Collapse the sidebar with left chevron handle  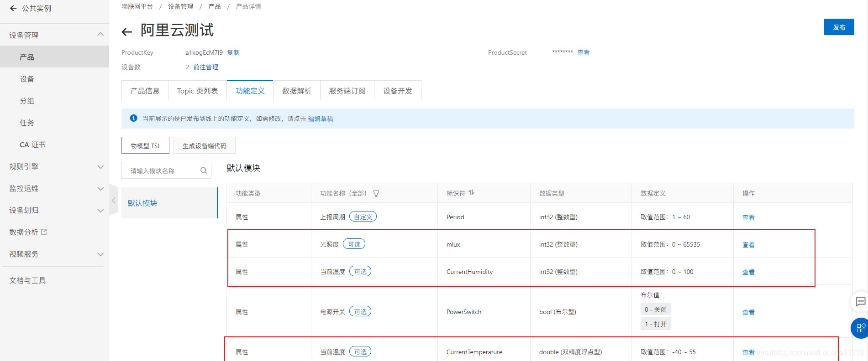click(x=114, y=201)
